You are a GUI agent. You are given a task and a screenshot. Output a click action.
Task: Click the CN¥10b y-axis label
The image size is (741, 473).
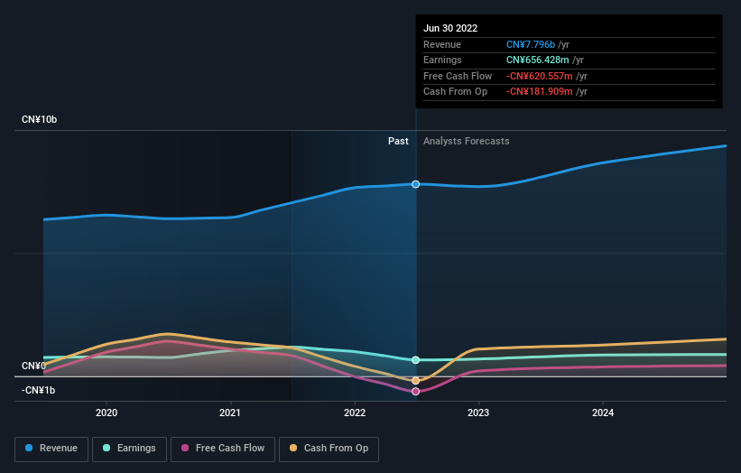(x=39, y=119)
